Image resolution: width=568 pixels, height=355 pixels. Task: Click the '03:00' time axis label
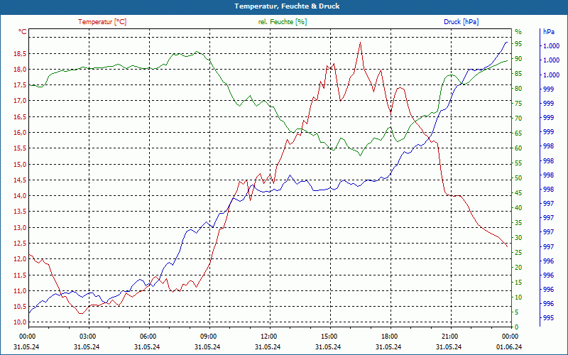(x=88, y=336)
